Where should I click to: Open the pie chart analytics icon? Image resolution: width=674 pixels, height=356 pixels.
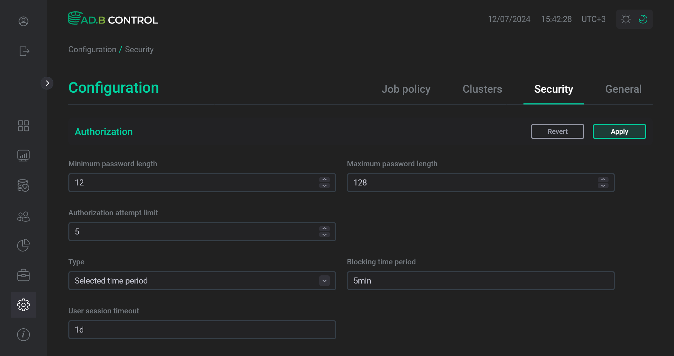[x=23, y=245]
